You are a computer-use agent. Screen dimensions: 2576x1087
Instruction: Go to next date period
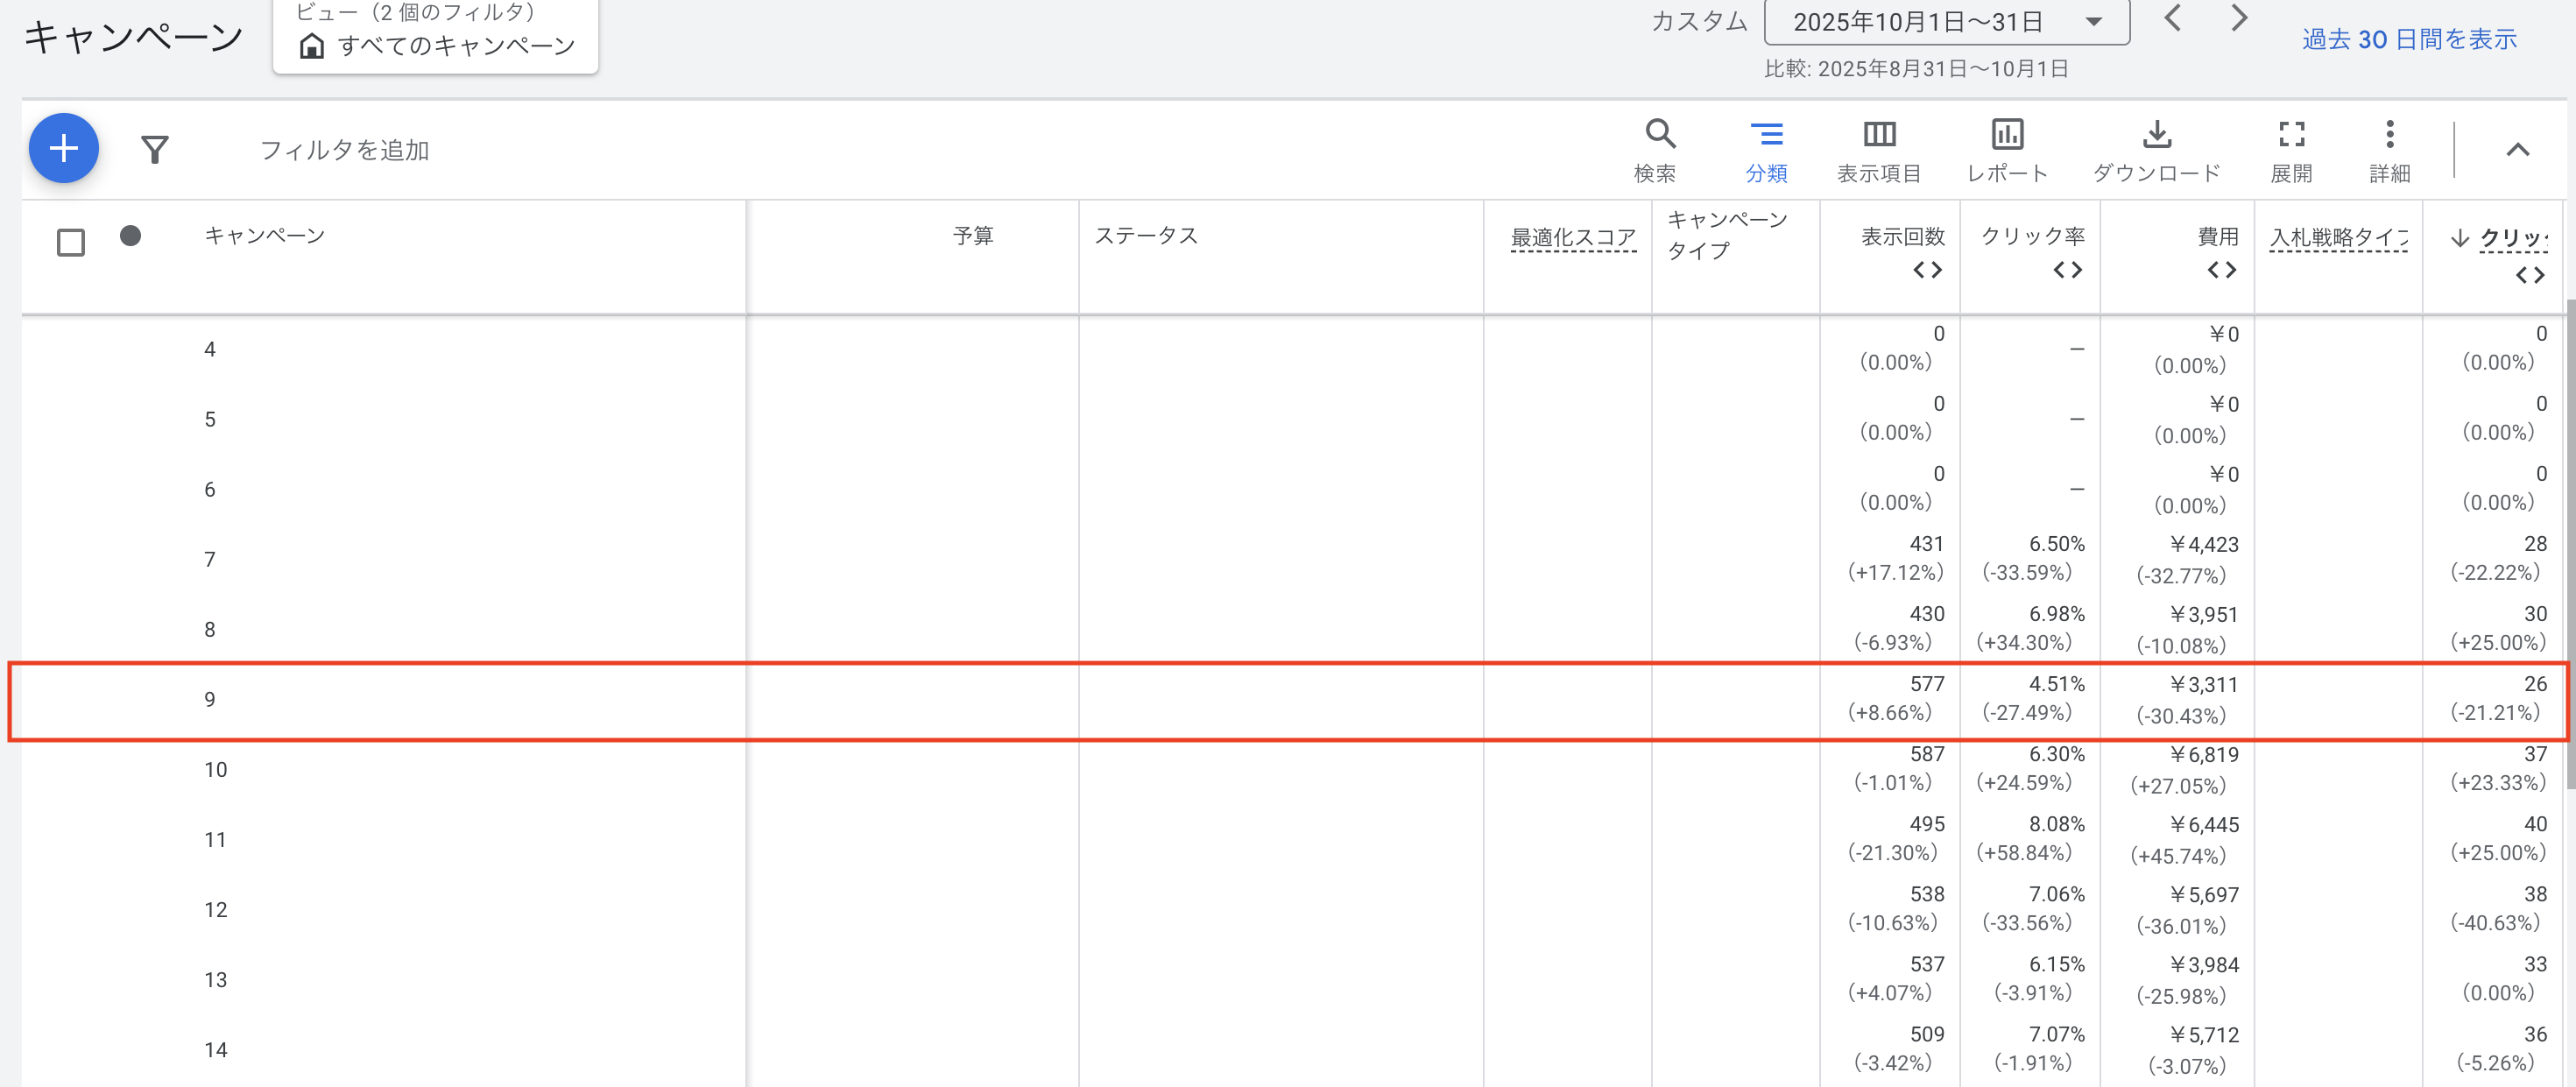[2239, 18]
